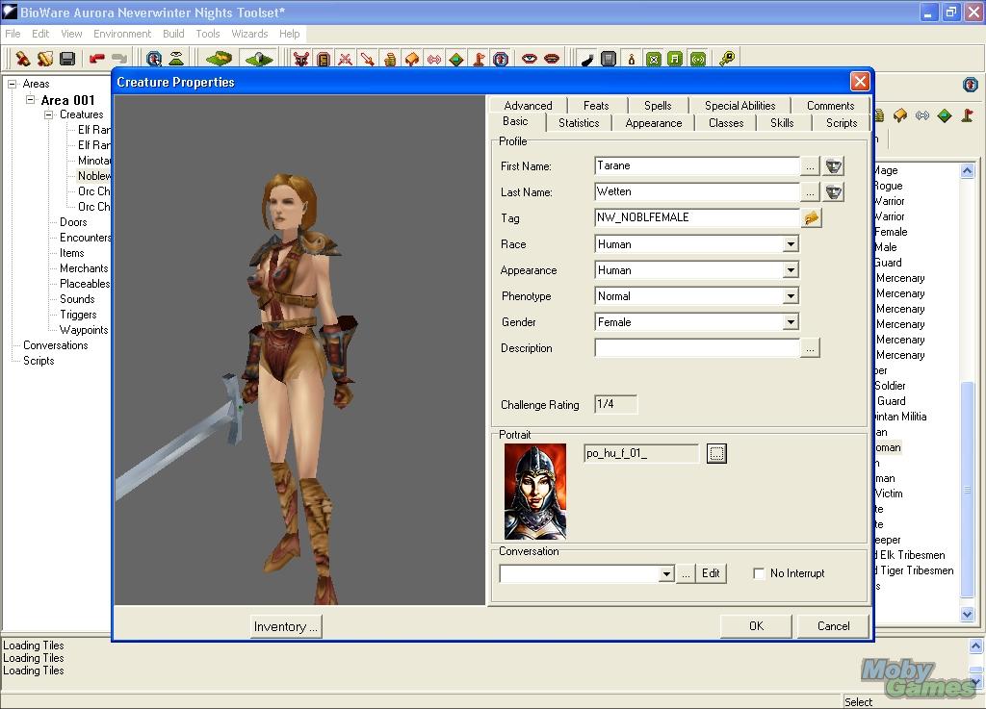
Task: Click the small candle light icon in the toolbar
Action: coord(632,59)
